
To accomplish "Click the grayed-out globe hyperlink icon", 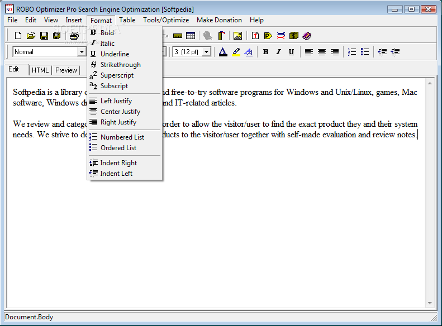I will pos(208,36).
